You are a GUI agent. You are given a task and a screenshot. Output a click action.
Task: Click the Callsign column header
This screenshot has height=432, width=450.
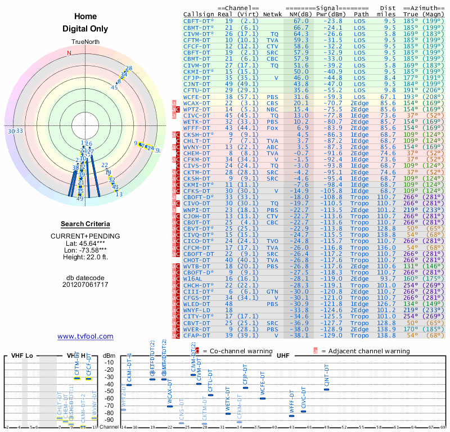click(199, 15)
